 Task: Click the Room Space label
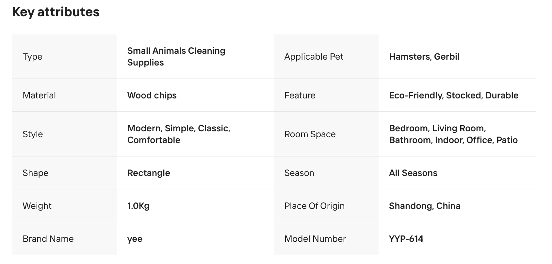(x=310, y=134)
